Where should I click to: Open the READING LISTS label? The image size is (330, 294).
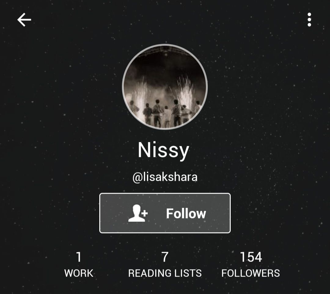[x=165, y=273]
